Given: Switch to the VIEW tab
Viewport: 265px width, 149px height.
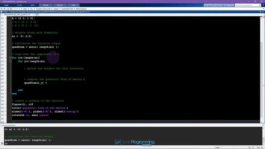Looking at the screenshot, I should tap(73, 5).
